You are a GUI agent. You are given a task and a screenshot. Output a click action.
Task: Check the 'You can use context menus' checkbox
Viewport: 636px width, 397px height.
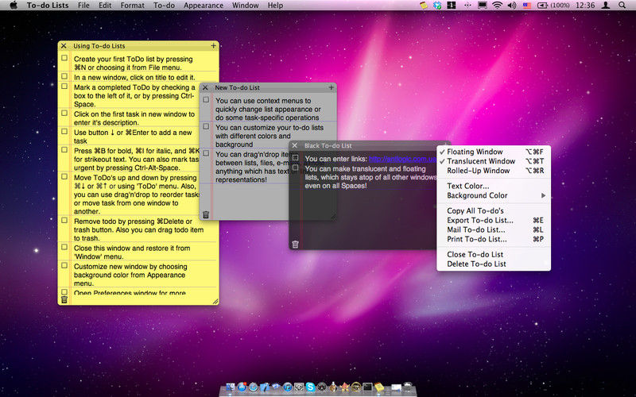tap(206, 100)
